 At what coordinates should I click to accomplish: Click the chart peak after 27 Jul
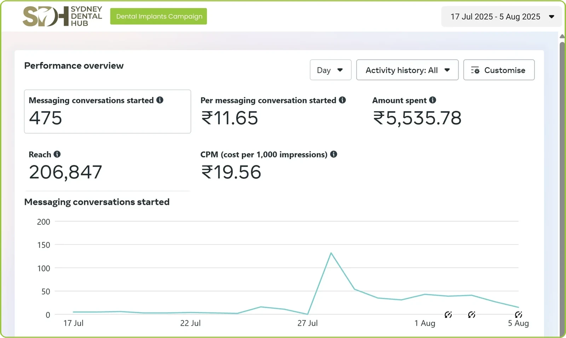[x=331, y=253]
